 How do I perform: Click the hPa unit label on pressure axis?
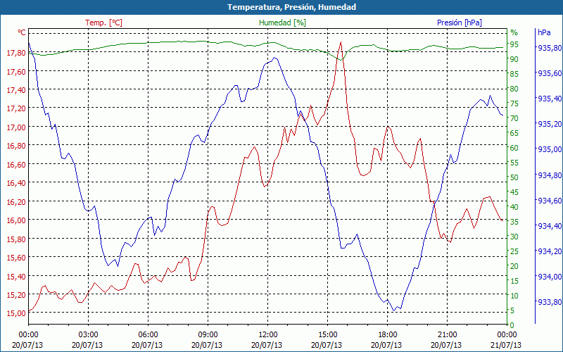tap(544, 32)
